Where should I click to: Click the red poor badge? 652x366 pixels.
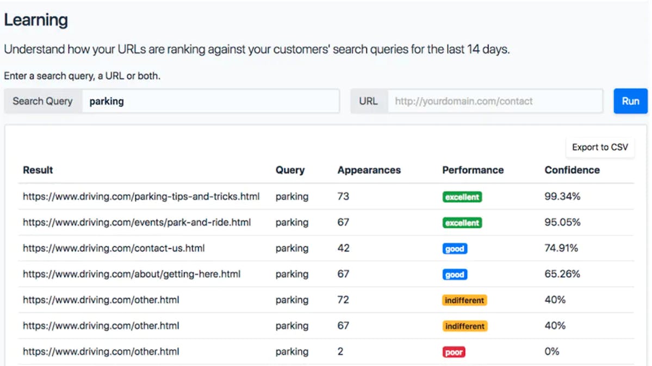coord(454,352)
